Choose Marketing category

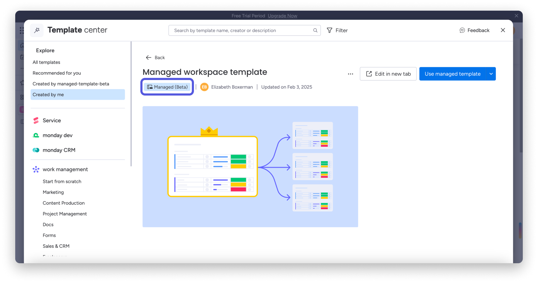tap(53, 192)
